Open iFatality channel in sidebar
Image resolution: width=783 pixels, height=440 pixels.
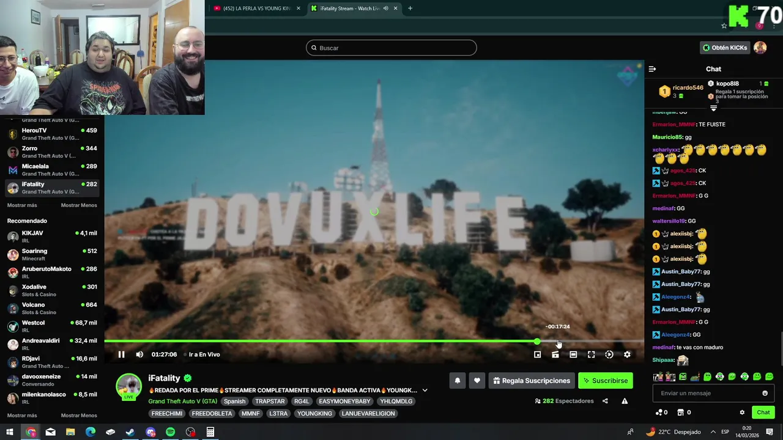click(52, 188)
